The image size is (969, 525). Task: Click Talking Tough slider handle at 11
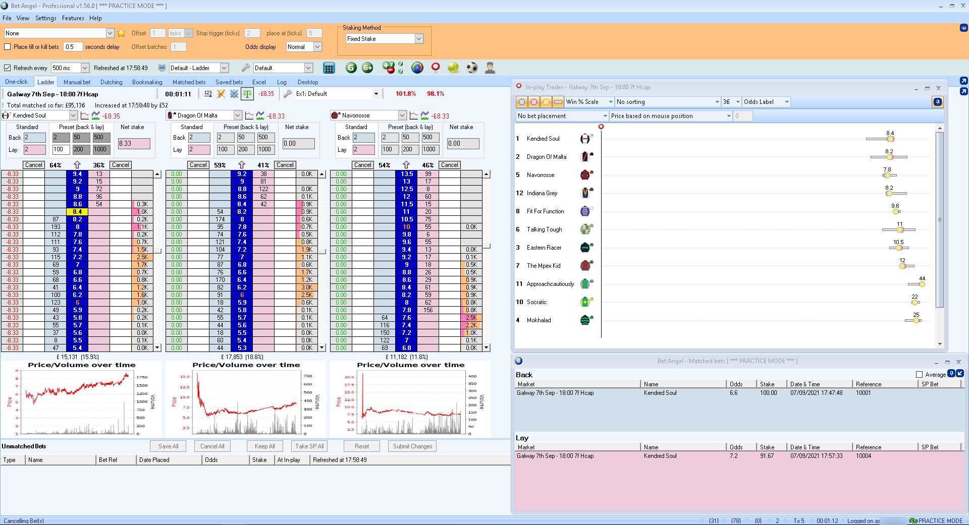900,229
